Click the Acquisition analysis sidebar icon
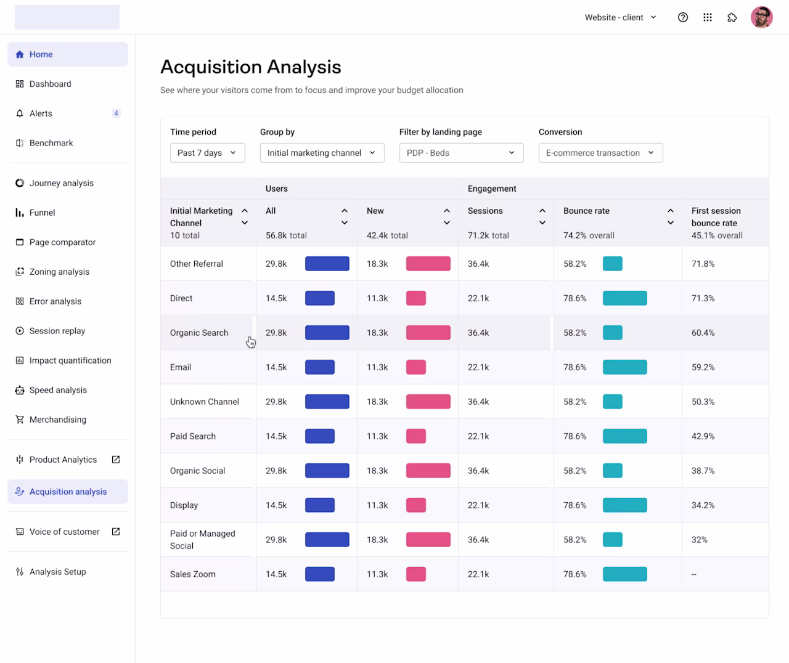 20,492
